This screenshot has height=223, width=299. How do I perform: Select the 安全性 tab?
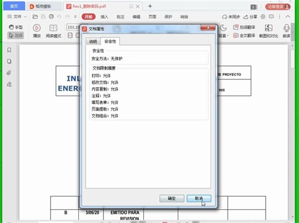click(x=110, y=41)
